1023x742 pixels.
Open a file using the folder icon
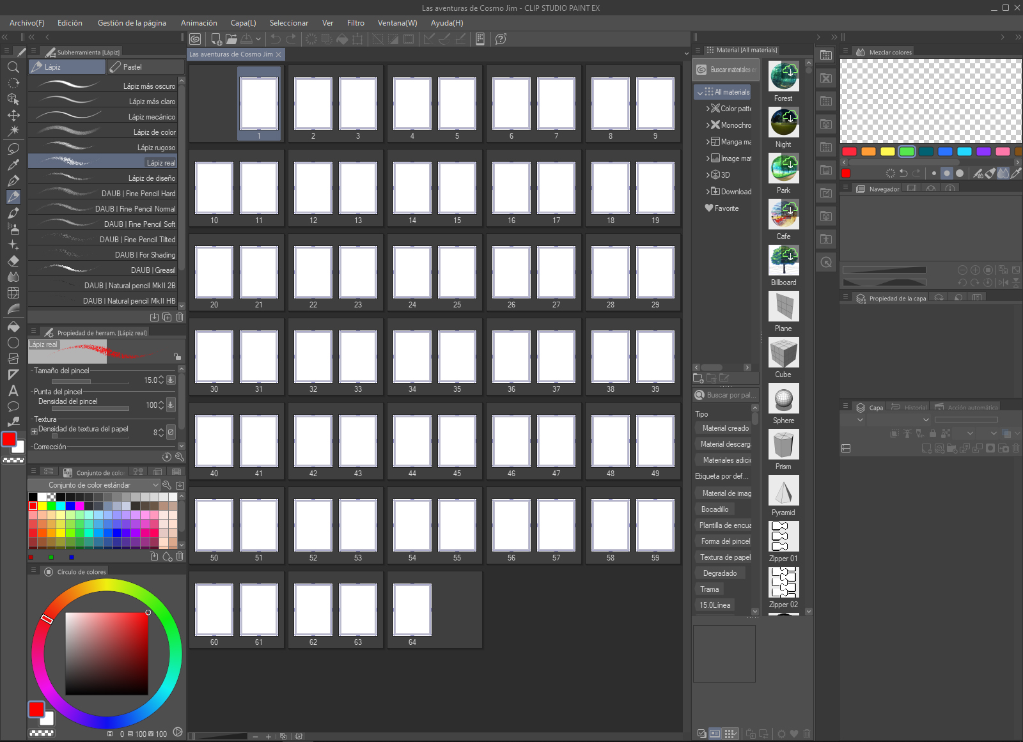[231, 39]
